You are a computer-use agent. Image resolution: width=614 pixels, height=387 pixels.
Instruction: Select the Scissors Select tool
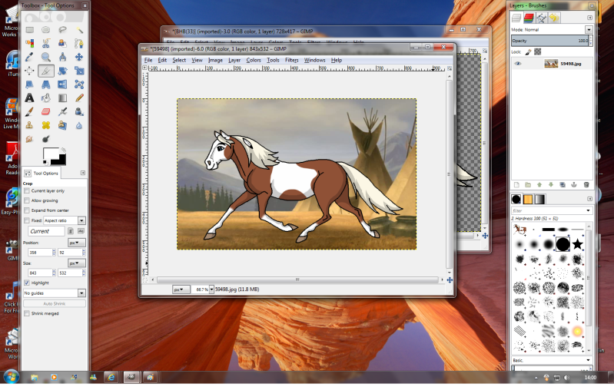click(x=46, y=44)
